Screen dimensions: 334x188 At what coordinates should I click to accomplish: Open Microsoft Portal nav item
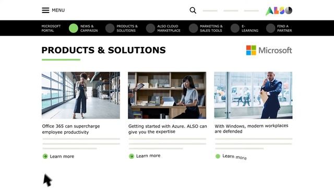point(51,28)
